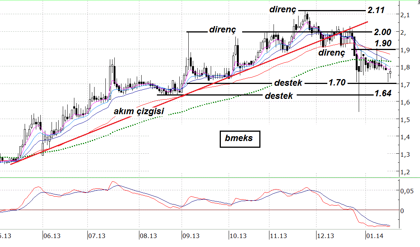This screenshot has width=420, height=247.
Task: Click the 'akım çizgisi' trendline annotation
Action: coord(139,111)
